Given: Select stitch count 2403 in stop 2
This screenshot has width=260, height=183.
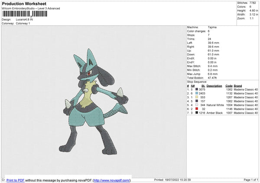Looking at the screenshot, I should click(202, 94).
